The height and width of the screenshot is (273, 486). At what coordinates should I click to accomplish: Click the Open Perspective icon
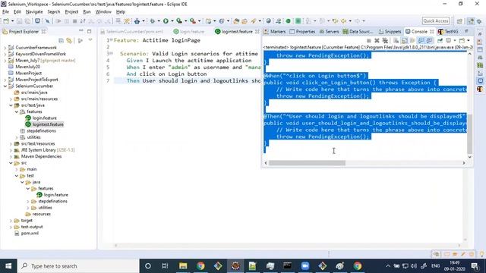459,21
